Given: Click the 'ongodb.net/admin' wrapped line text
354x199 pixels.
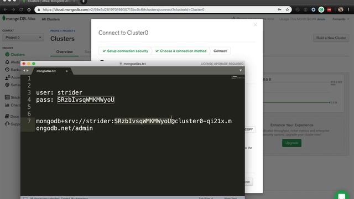Looking at the screenshot, I should [x=64, y=128].
